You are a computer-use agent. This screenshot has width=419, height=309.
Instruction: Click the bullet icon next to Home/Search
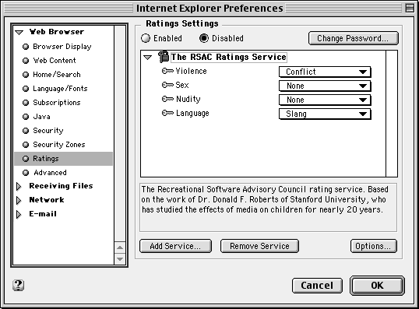(x=26, y=75)
